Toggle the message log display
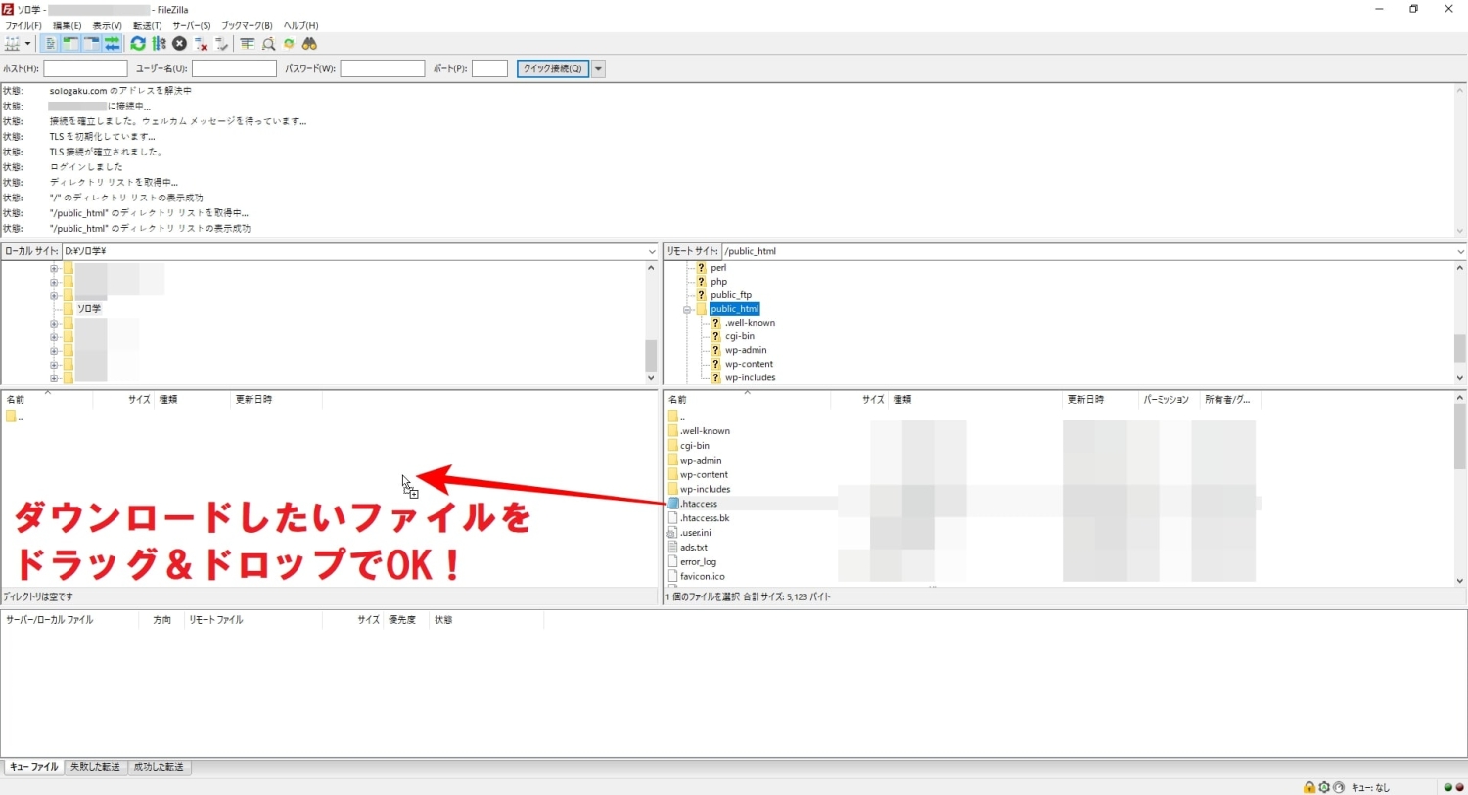The width and height of the screenshot is (1468, 795). click(50, 44)
